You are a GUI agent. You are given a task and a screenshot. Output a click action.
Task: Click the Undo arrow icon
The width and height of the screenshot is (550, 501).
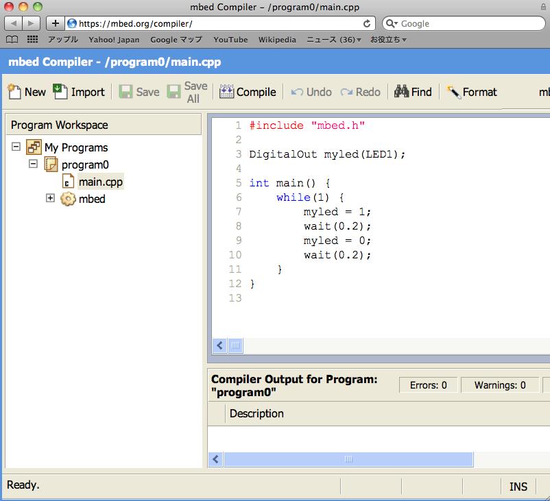(x=298, y=92)
